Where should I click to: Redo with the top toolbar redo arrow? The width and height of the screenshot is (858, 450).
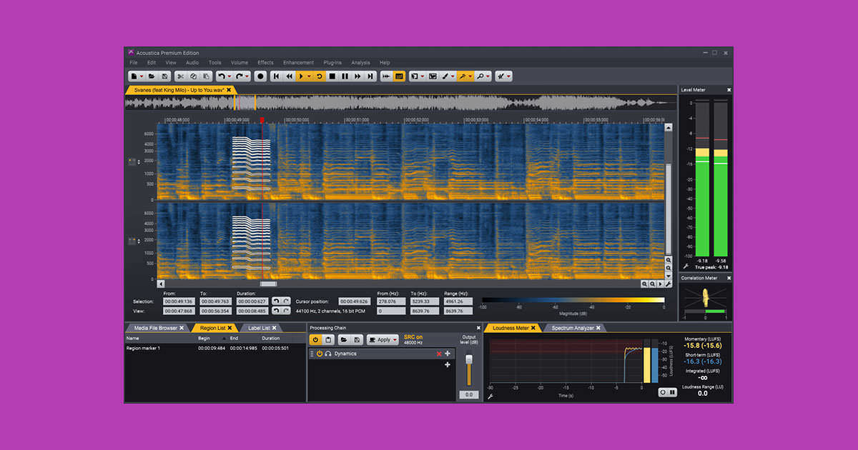coord(239,76)
